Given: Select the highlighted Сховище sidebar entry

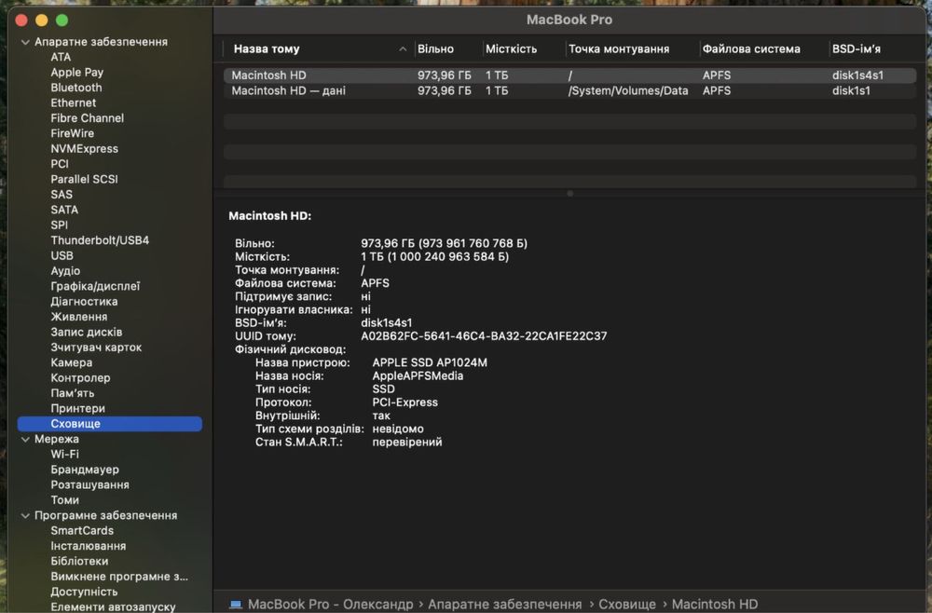Looking at the screenshot, I should point(110,424).
